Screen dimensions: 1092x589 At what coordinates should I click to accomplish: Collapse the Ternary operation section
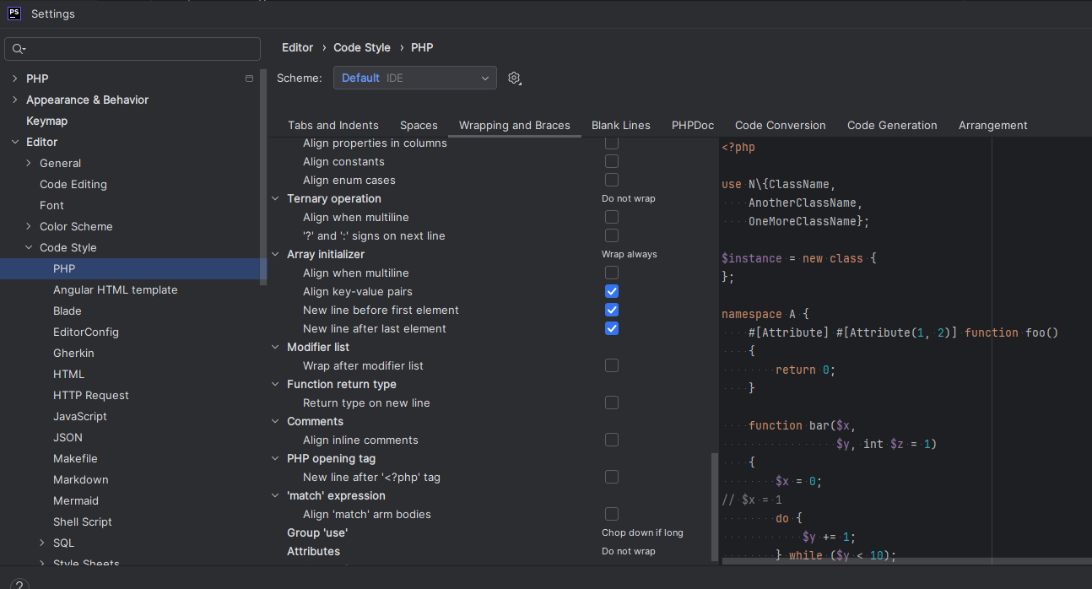pyautogui.click(x=275, y=199)
